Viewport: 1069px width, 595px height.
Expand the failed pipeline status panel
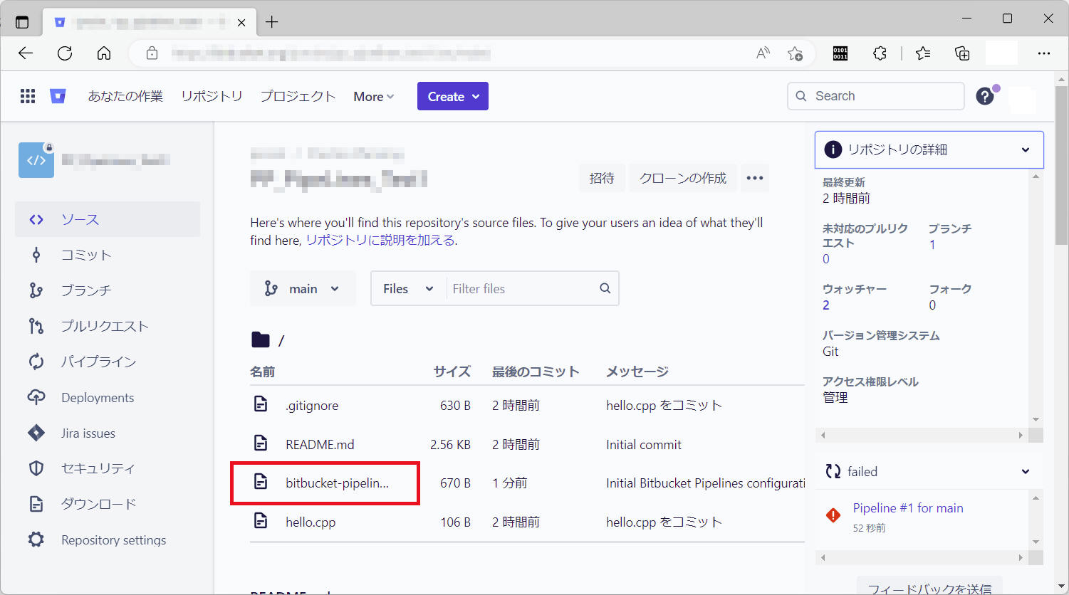click(x=1026, y=471)
